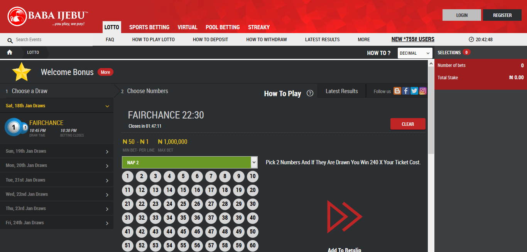Pick number 15 ball
This screenshot has height=252, width=527.
pos(183,190)
